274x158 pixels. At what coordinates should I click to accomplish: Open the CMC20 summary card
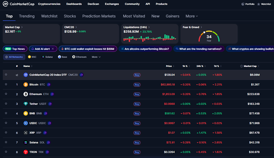click(x=91, y=34)
